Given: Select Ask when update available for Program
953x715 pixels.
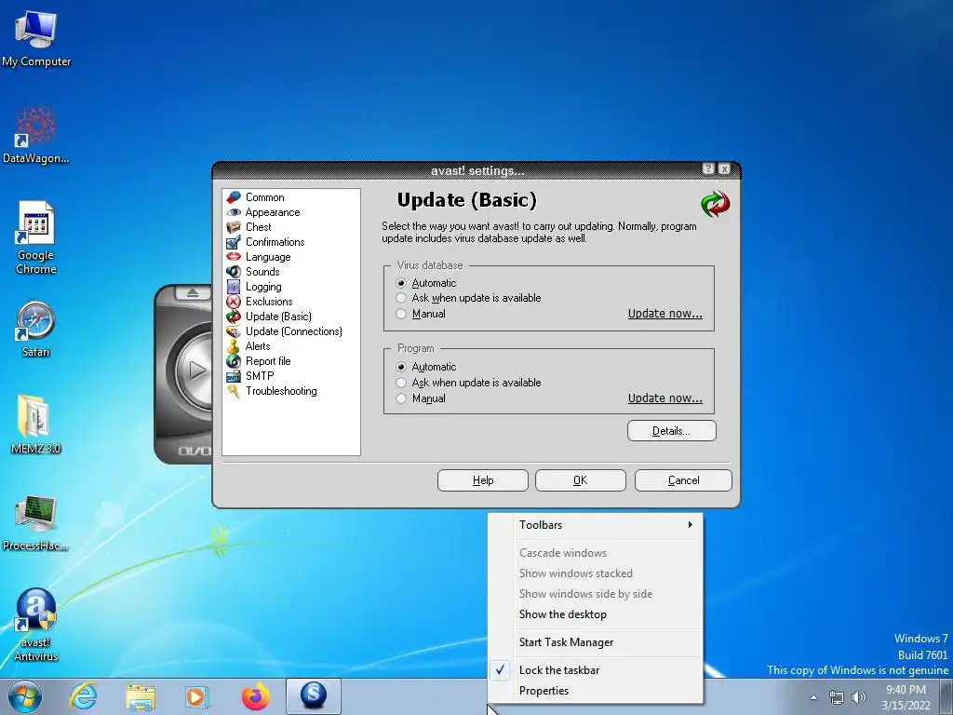Looking at the screenshot, I should pos(400,383).
